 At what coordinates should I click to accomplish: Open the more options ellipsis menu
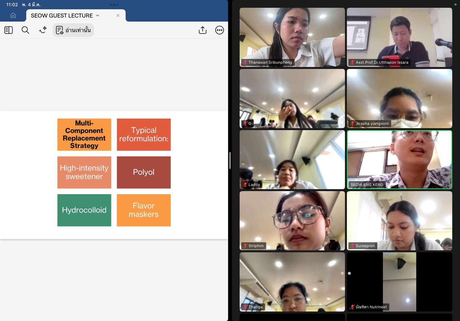point(219,30)
